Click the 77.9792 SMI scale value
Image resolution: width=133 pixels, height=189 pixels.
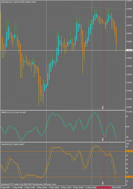click(x=129, y=112)
